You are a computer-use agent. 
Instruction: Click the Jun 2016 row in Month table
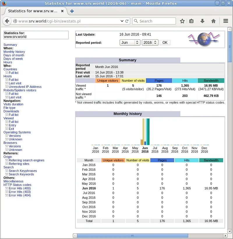[150, 188]
